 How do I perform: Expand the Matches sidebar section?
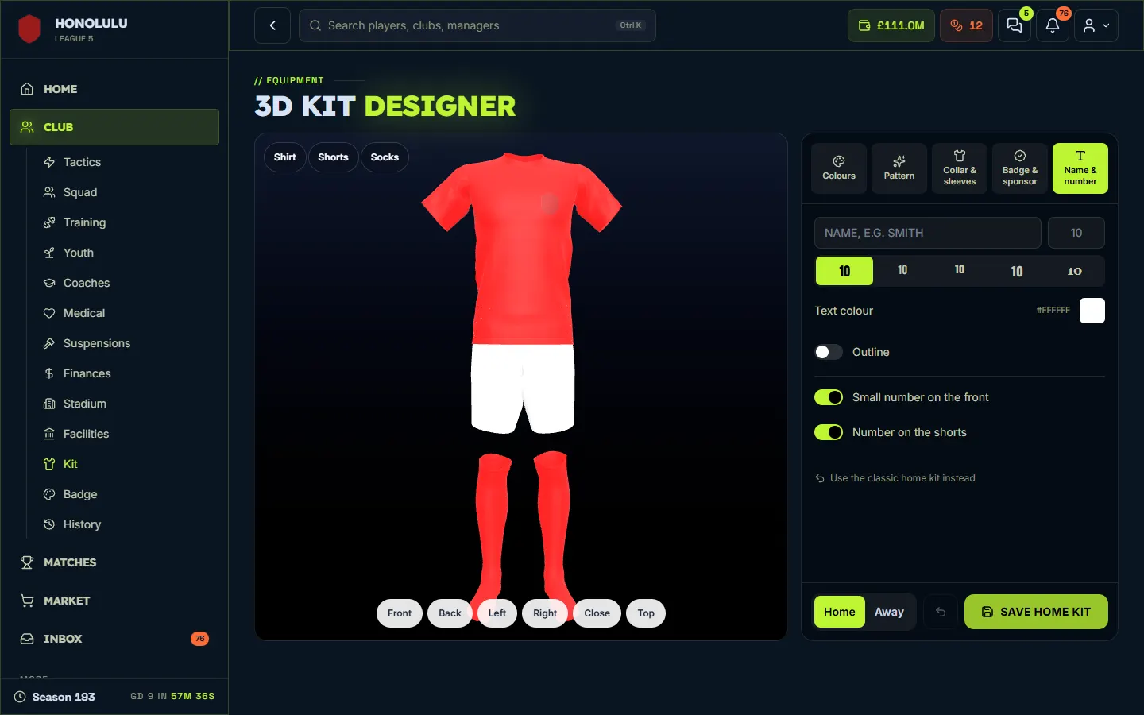click(x=114, y=562)
